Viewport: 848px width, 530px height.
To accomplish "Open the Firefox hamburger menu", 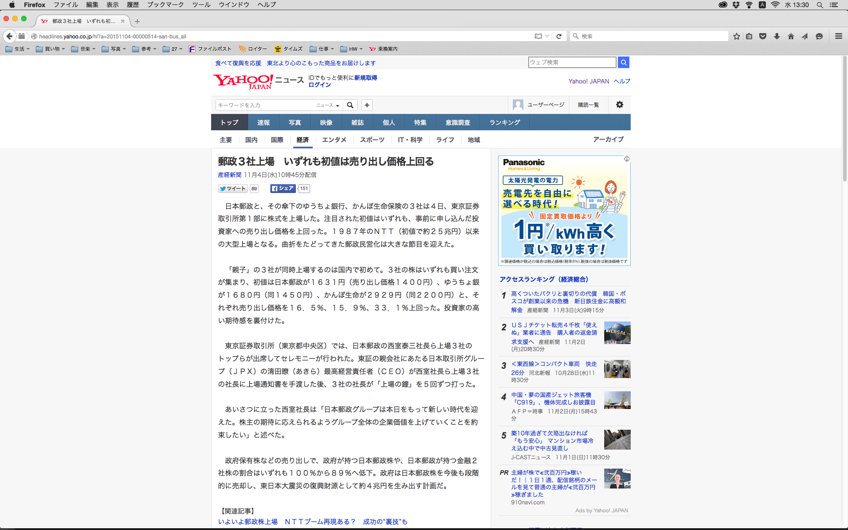I will (839, 36).
